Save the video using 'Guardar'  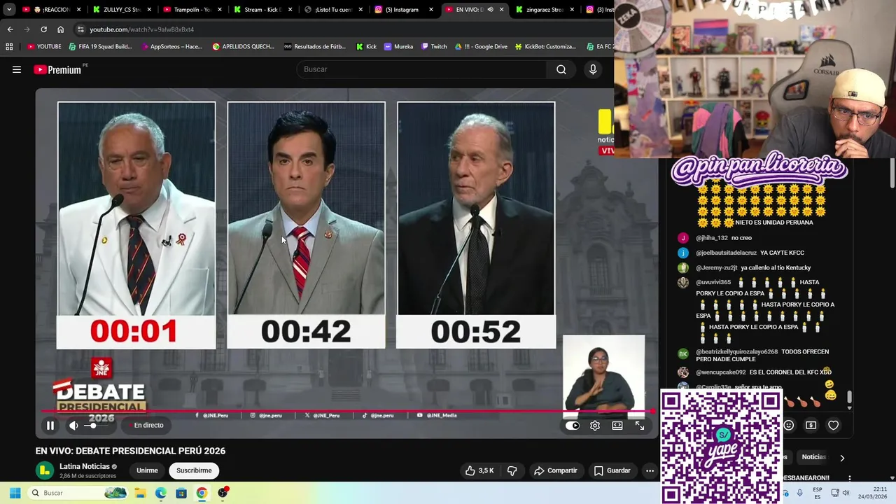click(x=612, y=470)
